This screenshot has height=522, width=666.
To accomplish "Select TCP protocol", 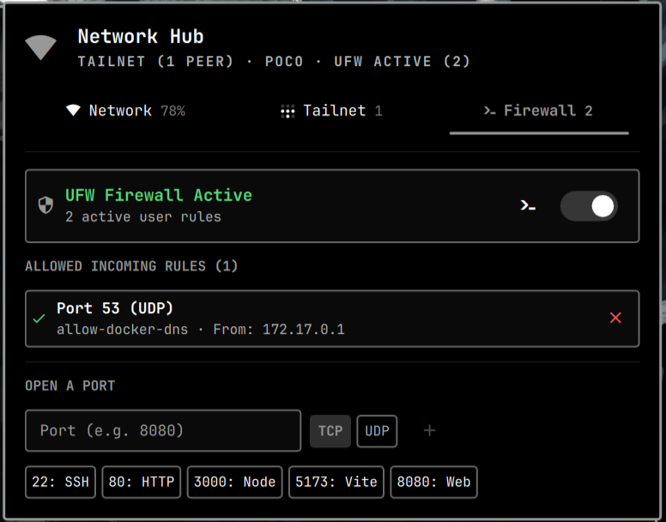I will pyautogui.click(x=330, y=431).
